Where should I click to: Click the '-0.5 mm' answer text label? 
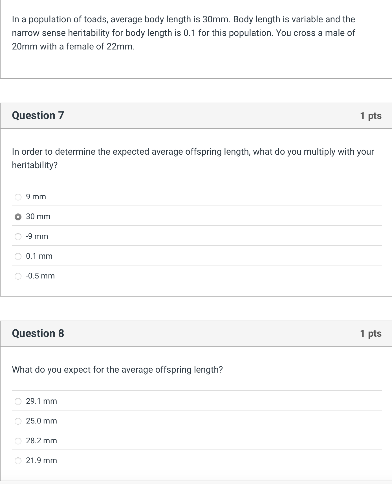coord(40,276)
